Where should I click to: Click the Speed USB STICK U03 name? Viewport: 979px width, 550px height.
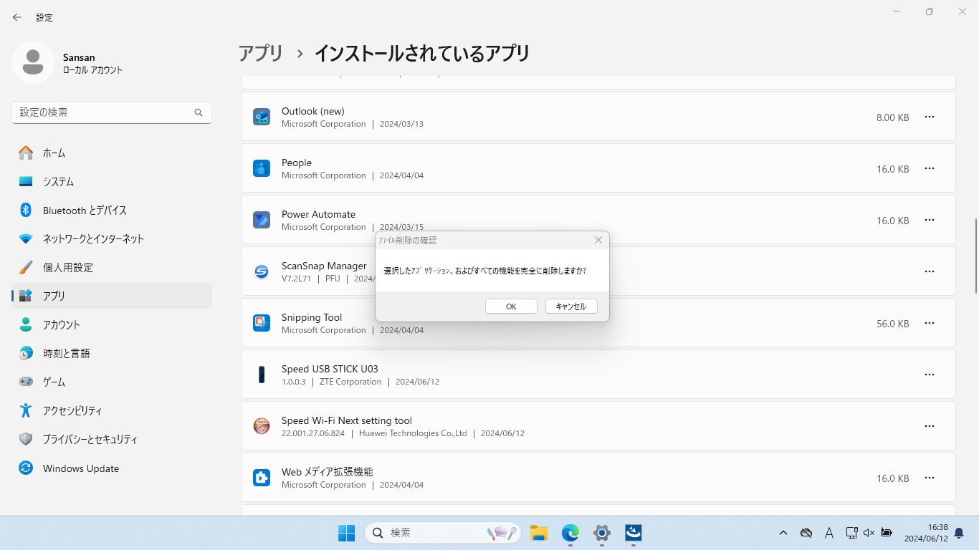pos(330,369)
